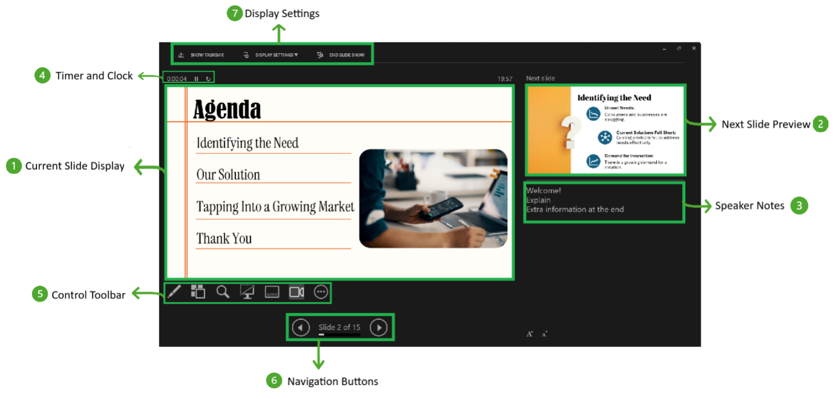Select the pen and laser pointer tool

pos(174,293)
